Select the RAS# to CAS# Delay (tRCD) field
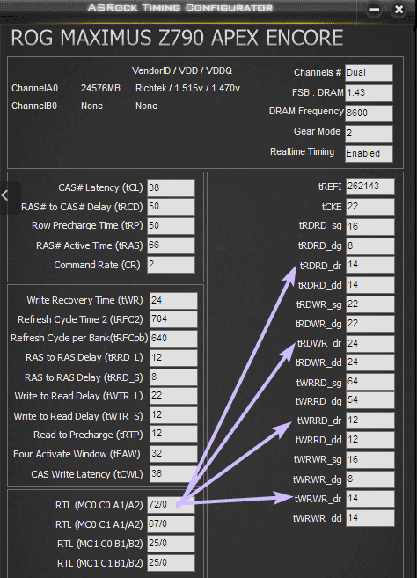Viewport: 417px width, 578px height. coord(171,207)
